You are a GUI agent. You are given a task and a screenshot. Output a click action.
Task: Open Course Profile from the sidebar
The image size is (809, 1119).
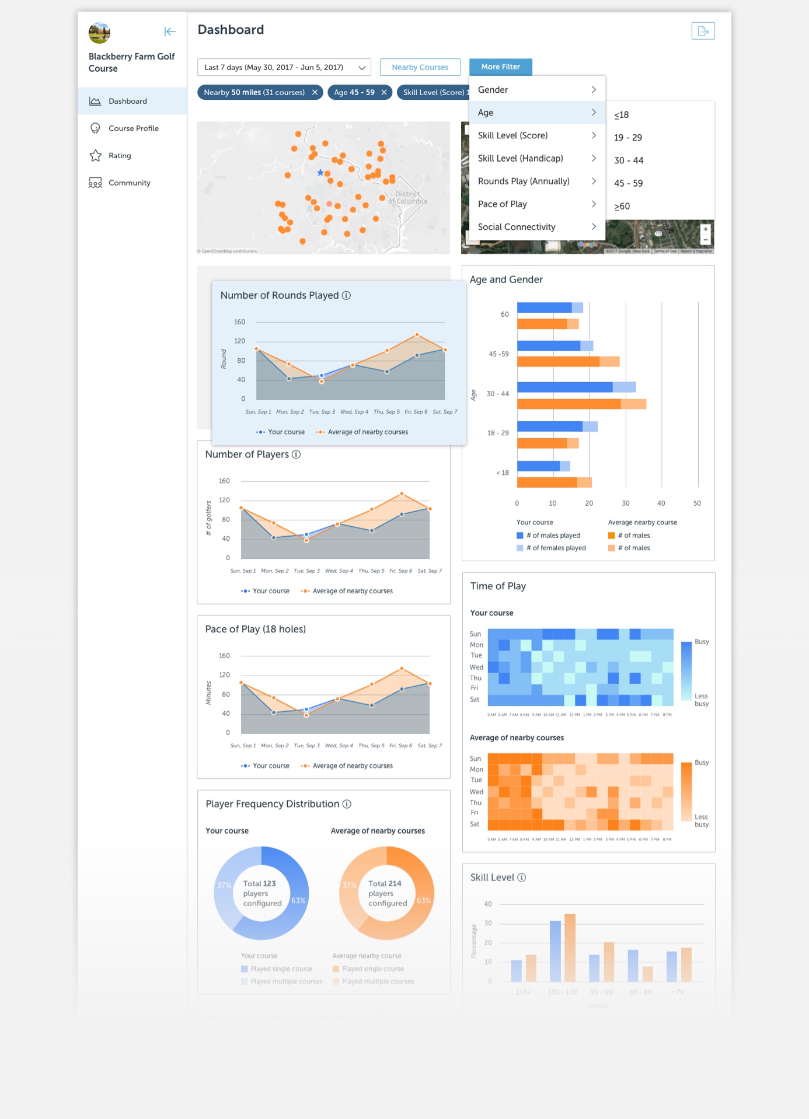(133, 128)
